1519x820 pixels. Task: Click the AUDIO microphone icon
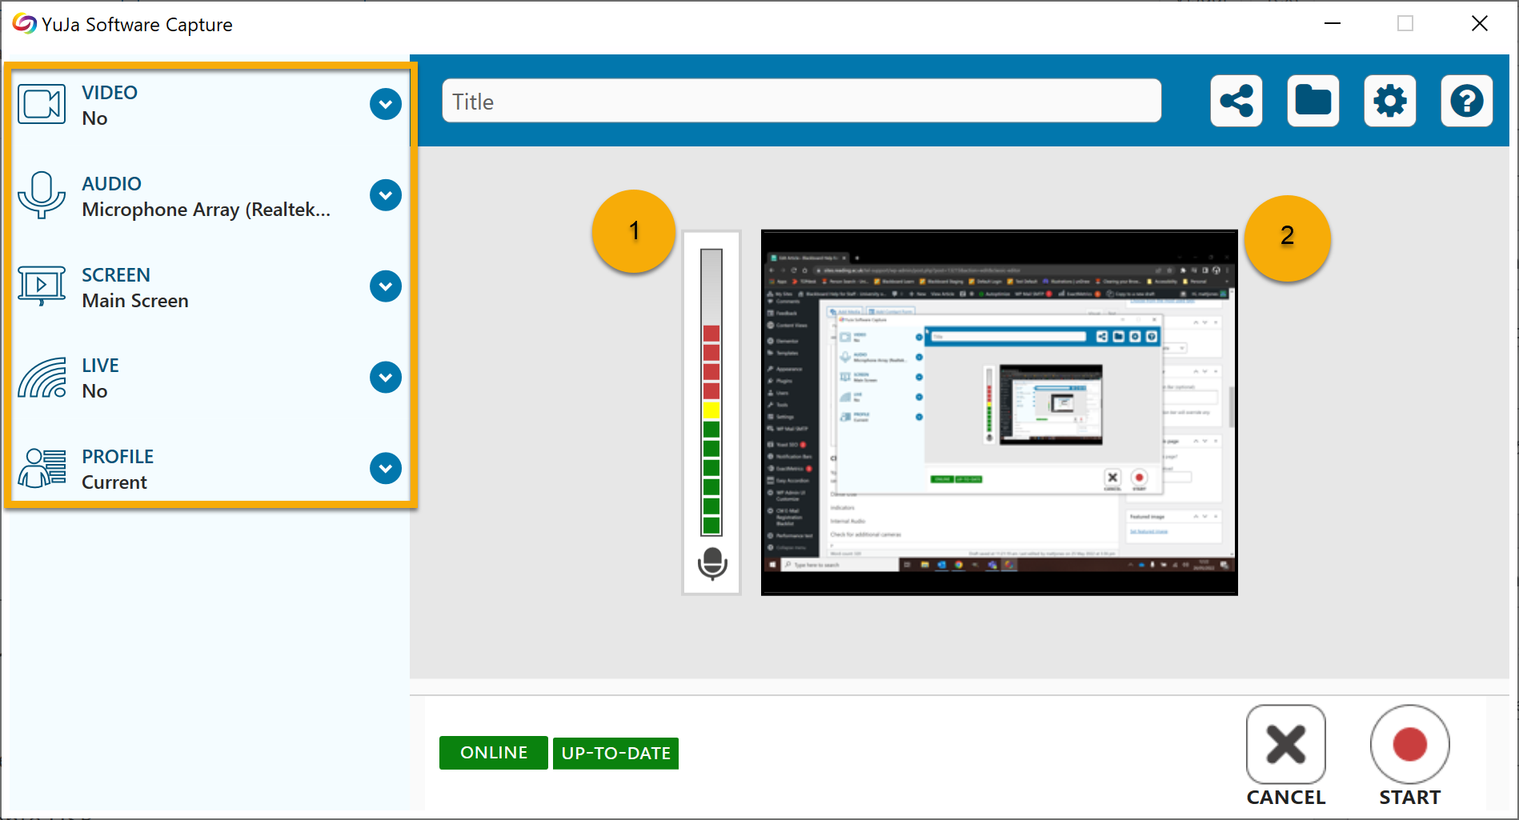42,195
